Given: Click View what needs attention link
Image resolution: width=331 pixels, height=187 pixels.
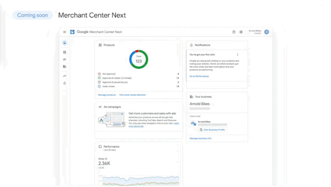Looking at the screenshot, I should click(132, 95).
